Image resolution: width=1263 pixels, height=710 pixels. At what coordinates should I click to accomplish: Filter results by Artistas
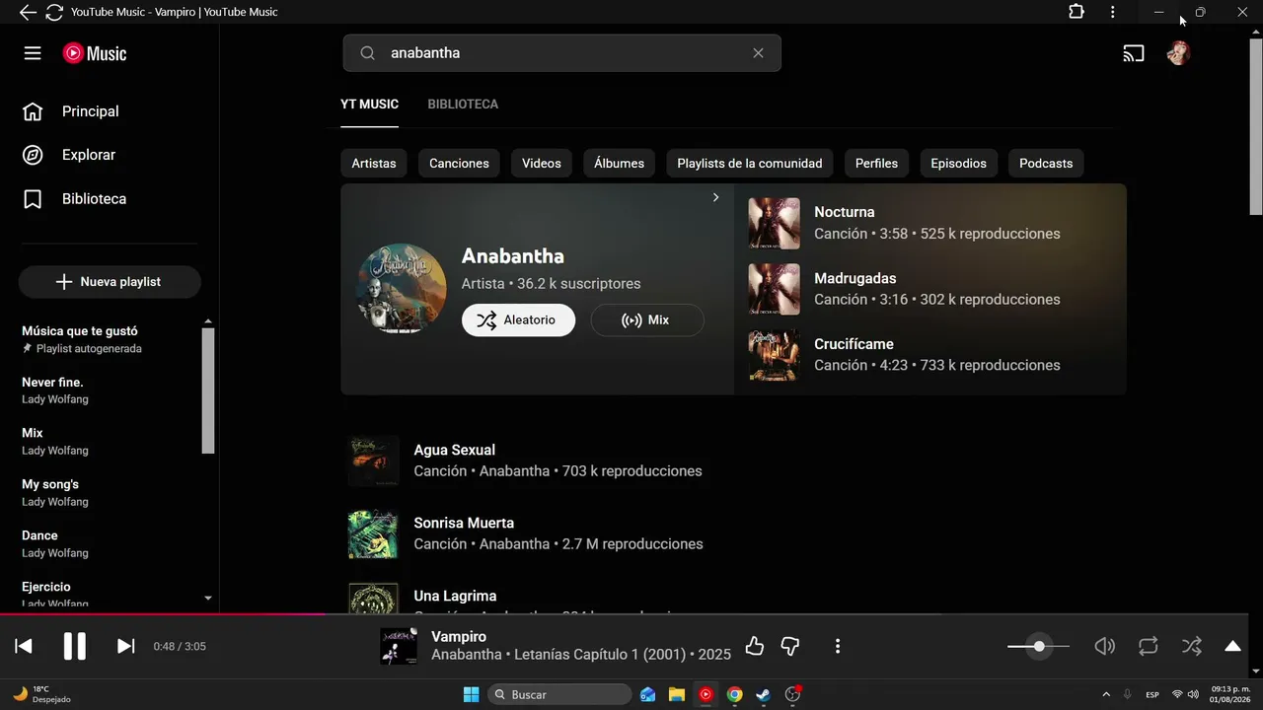[x=374, y=163]
